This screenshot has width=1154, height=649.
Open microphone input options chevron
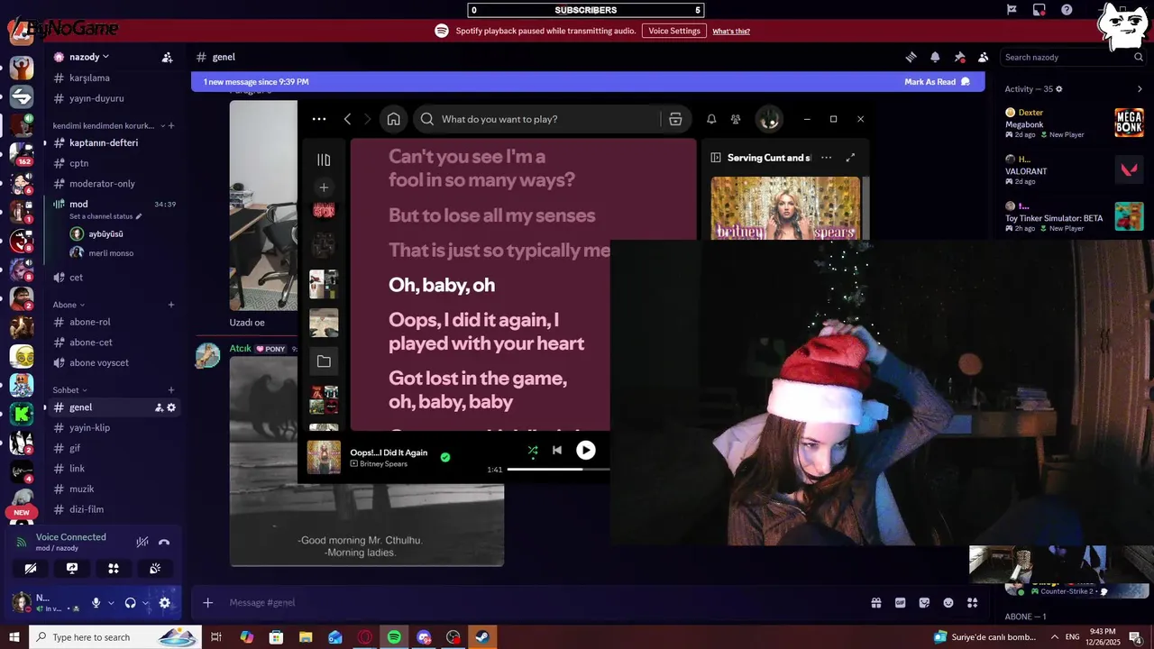click(x=111, y=603)
